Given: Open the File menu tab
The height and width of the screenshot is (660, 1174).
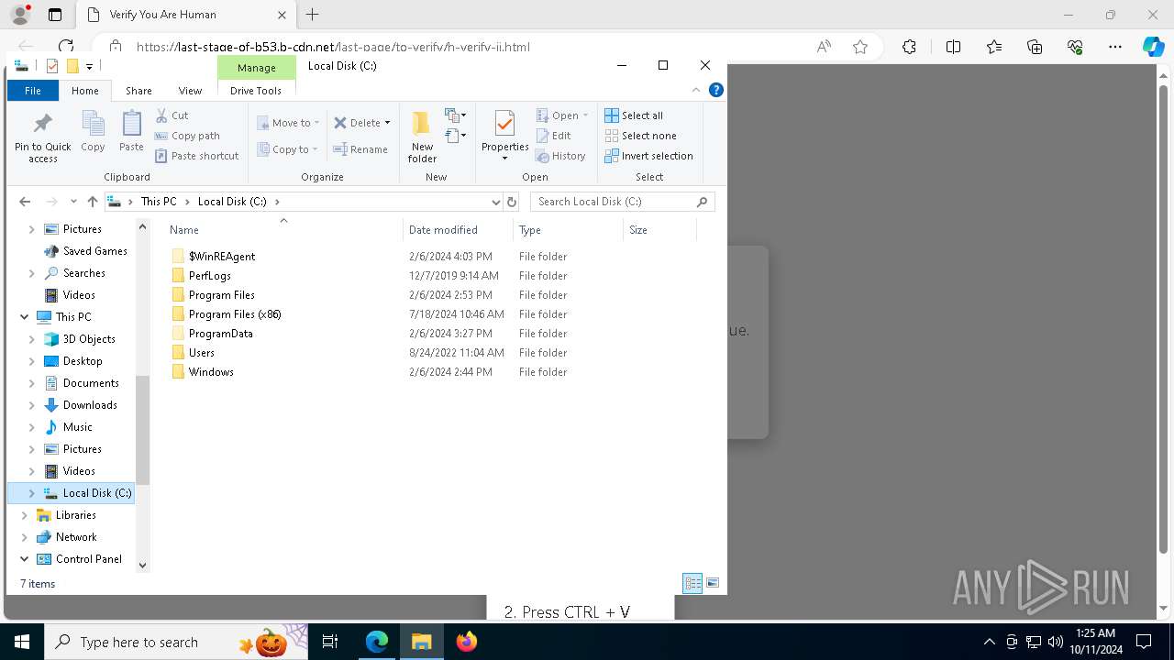Looking at the screenshot, I should (33, 91).
